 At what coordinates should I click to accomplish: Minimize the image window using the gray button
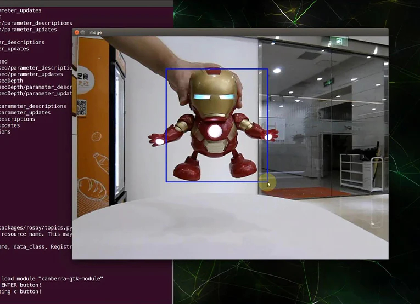[83, 32]
